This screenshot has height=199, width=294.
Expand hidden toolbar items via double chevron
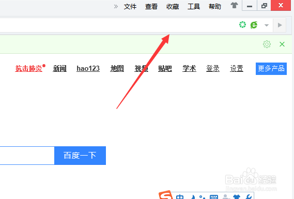pos(116,7)
